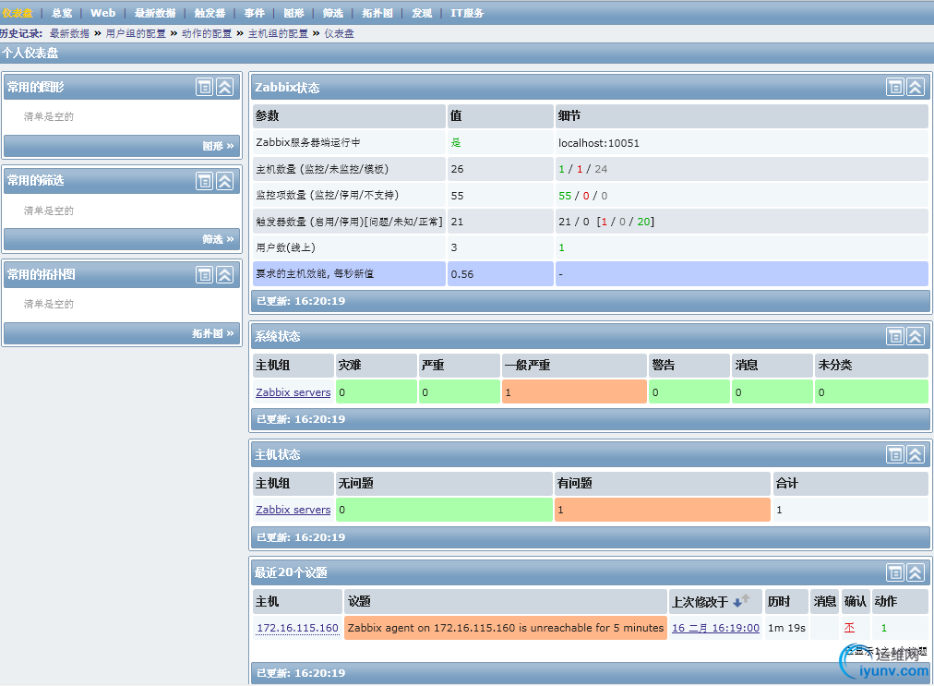
Task: Collapse the 主机状态 widget
Action: (x=916, y=455)
